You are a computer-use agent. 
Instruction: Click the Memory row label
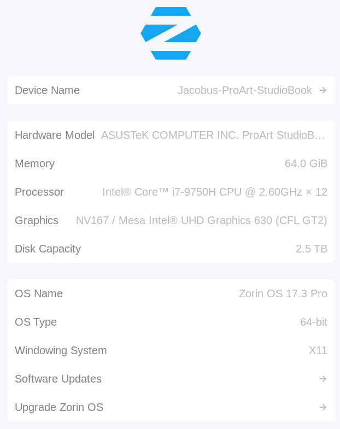(34, 163)
